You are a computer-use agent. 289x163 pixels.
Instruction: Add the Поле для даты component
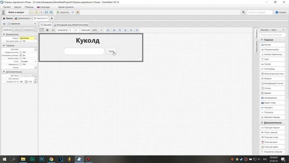272,142
